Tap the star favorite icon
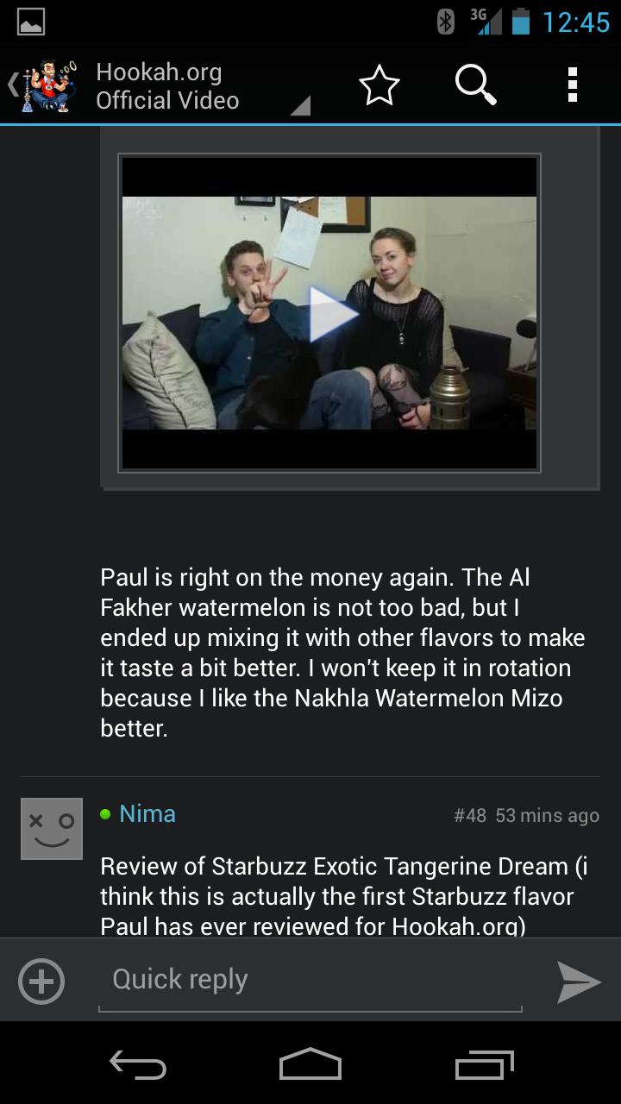Screen dimensions: 621x1104 pyautogui.click(x=379, y=85)
